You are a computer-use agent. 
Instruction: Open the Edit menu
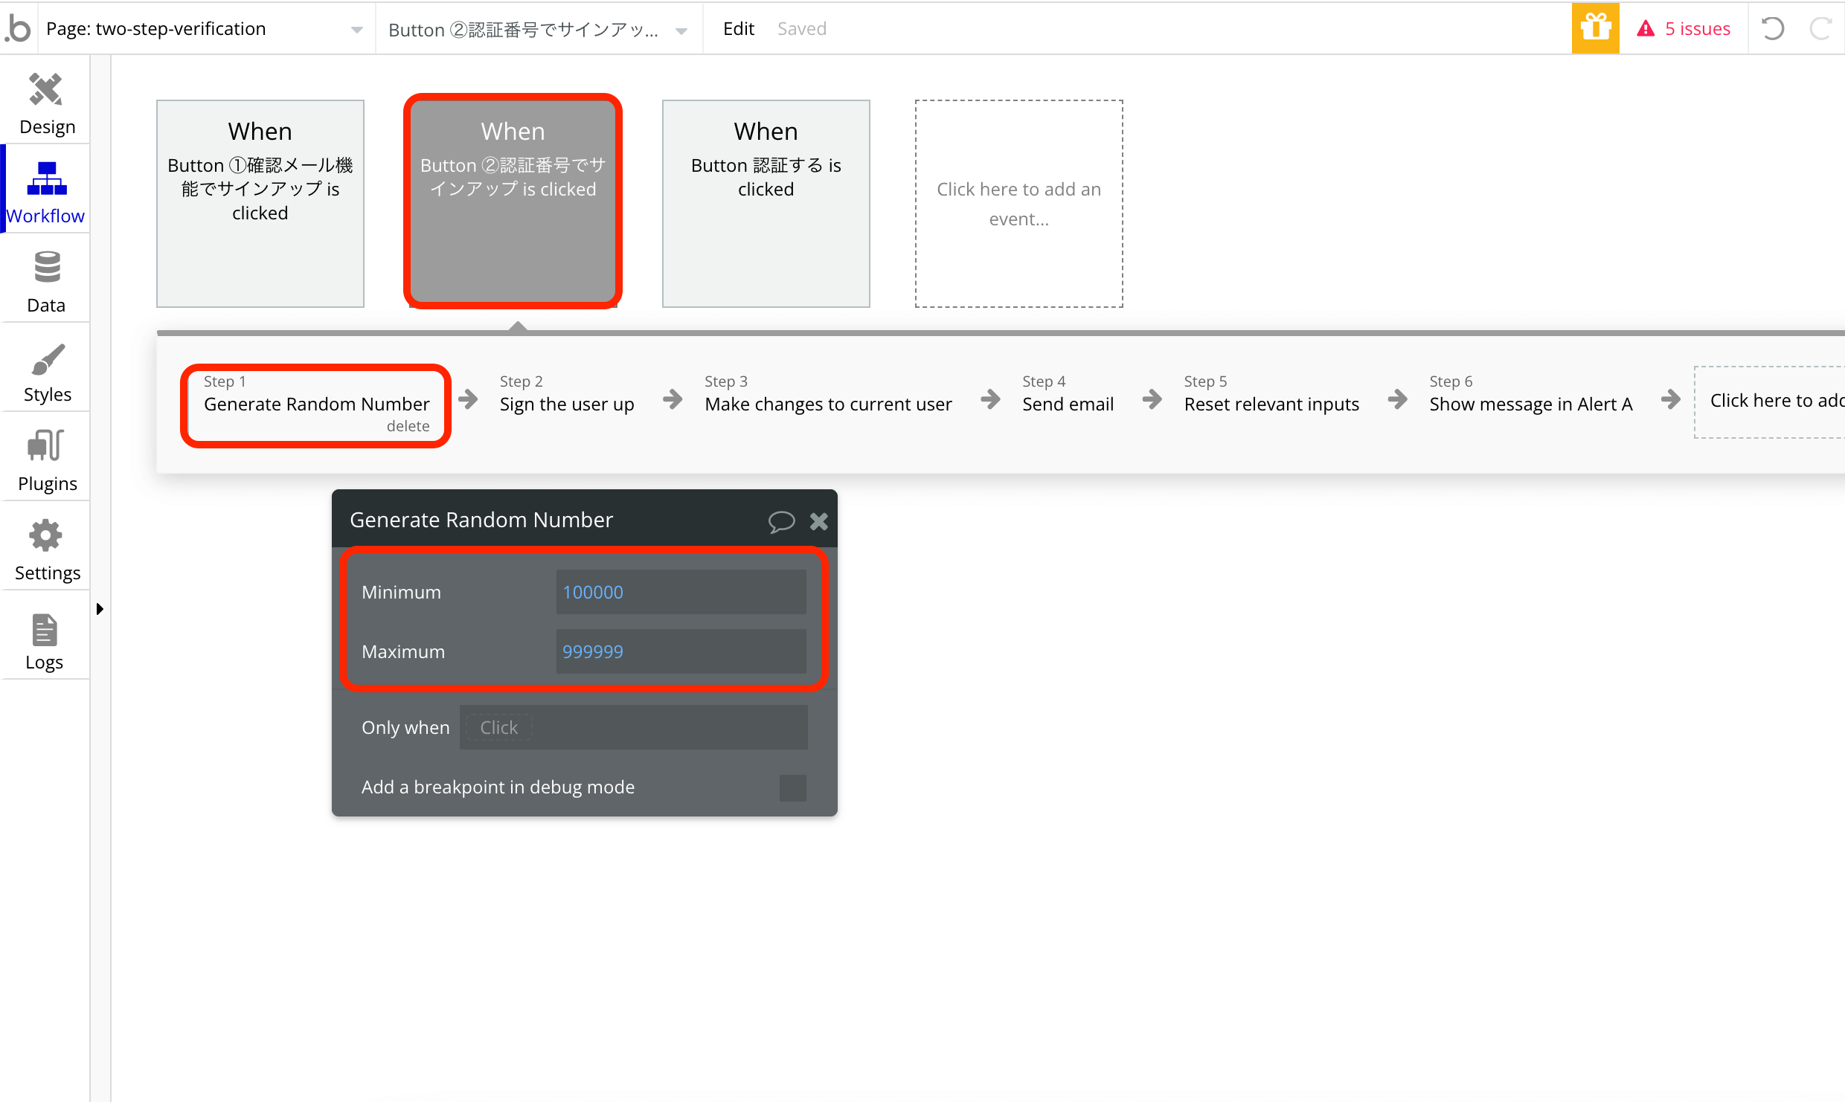point(738,28)
